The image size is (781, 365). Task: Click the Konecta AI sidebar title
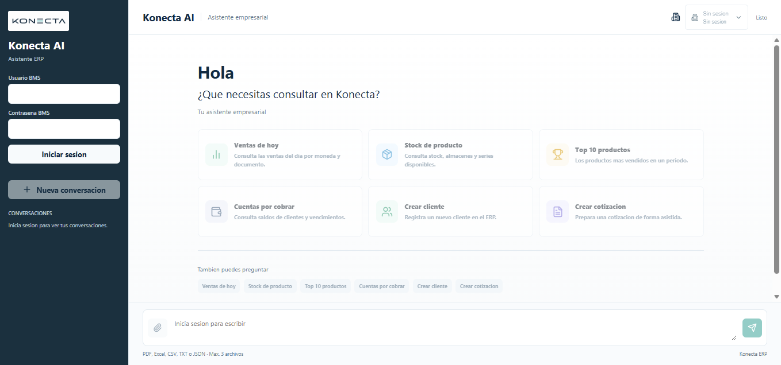(36, 46)
